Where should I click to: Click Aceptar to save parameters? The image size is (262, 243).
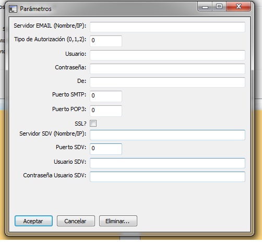click(x=33, y=221)
